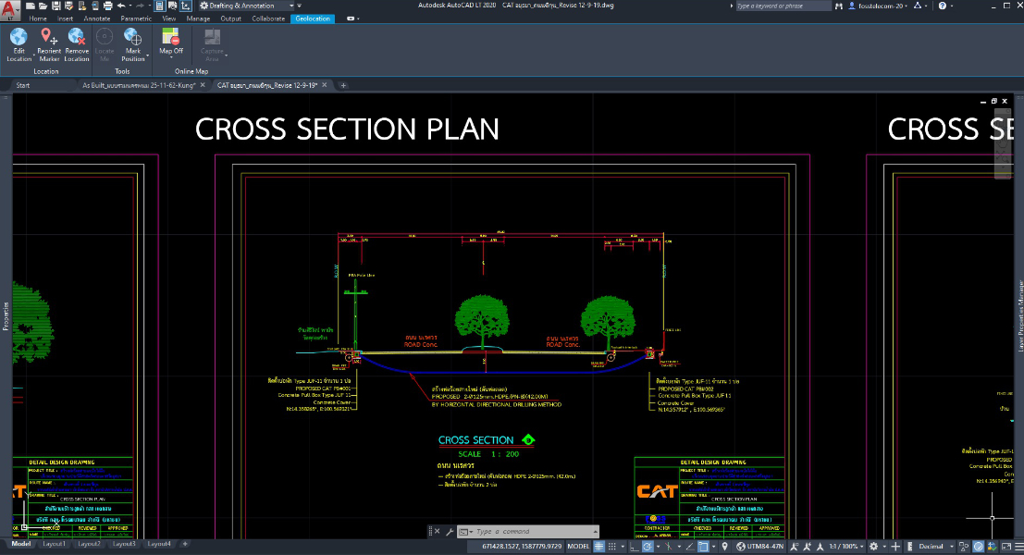Toggle snap mode dots icon in status bar
The width and height of the screenshot is (1024, 555).
click(x=612, y=547)
